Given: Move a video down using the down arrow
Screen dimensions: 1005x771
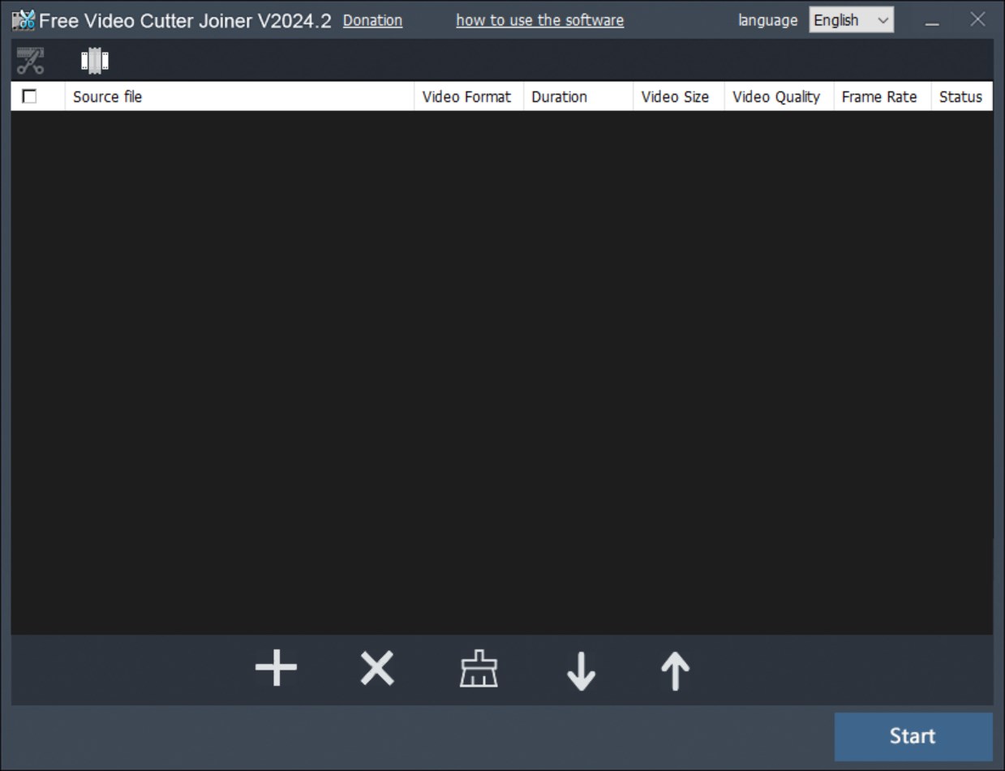Looking at the screenshot, I should [x=581, y=669].
